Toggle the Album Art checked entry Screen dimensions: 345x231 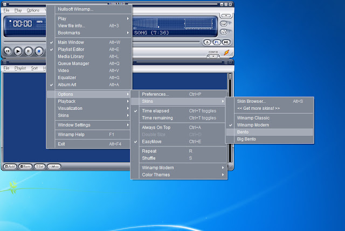point(89,85)
